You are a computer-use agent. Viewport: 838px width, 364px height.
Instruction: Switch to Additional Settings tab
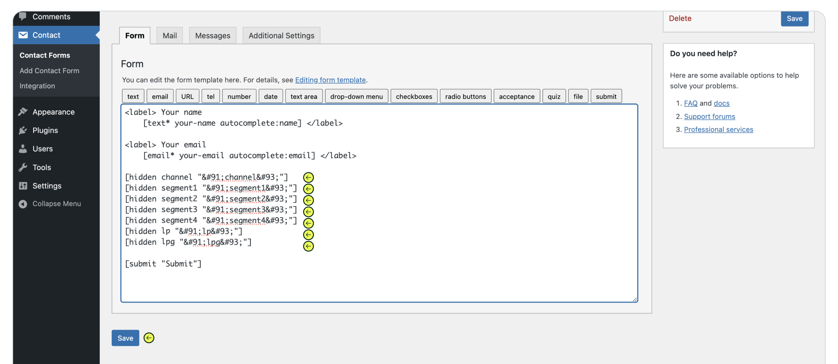tap(282, 36)
